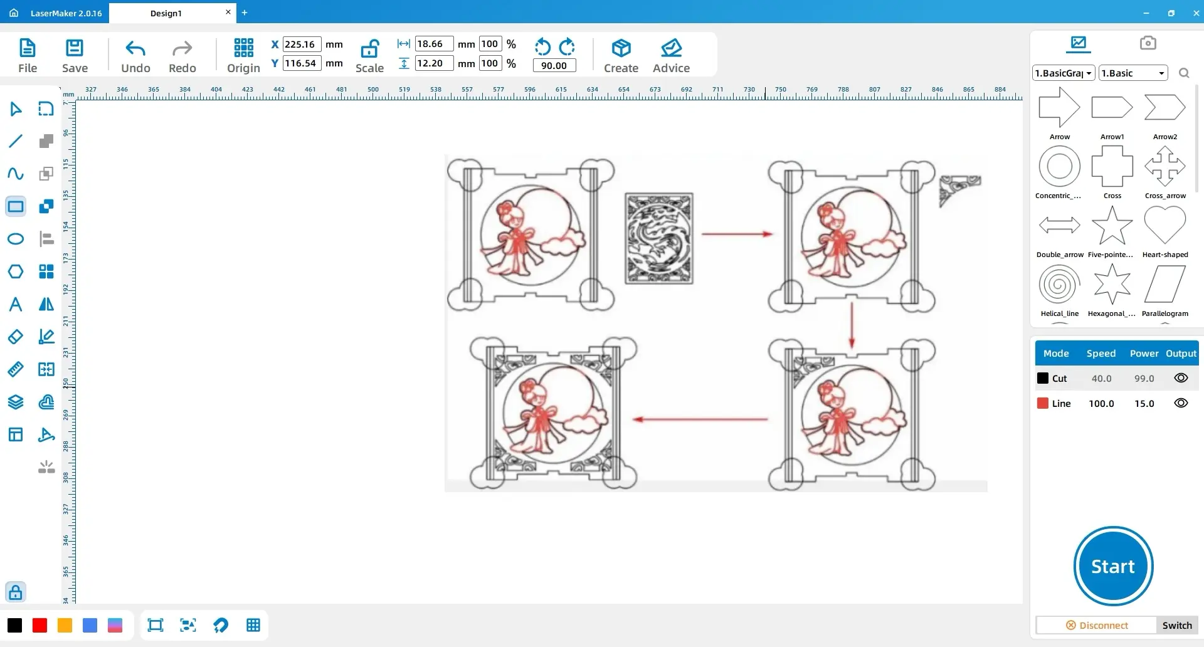Select the ellipse drawing tool
This screenshot has width=1204, height=647.
[x=16, y=239]
